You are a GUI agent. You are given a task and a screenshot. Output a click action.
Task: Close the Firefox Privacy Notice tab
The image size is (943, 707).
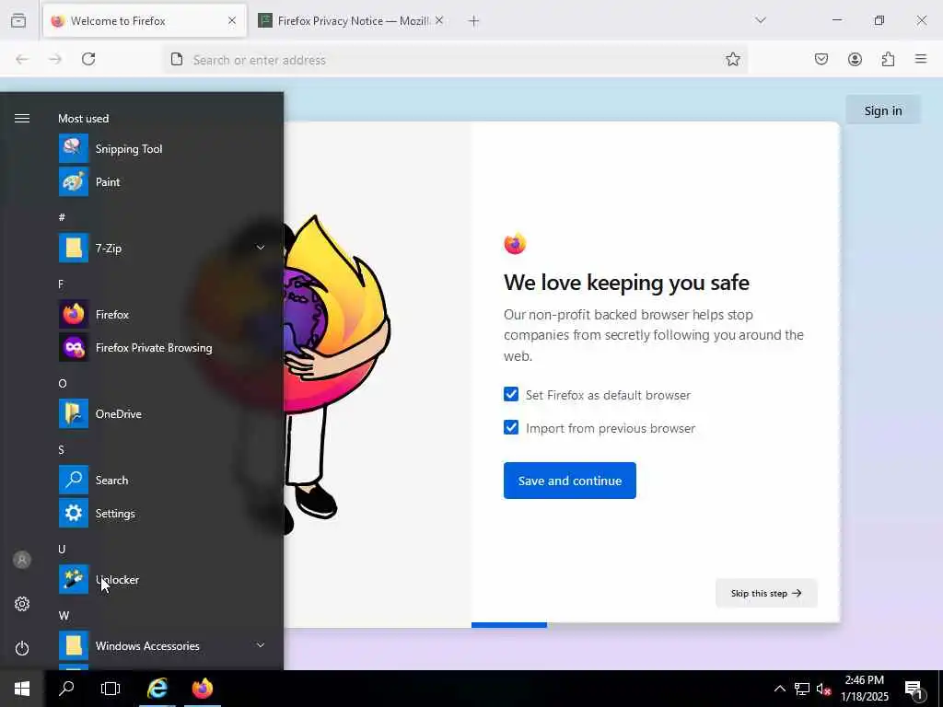439,20
